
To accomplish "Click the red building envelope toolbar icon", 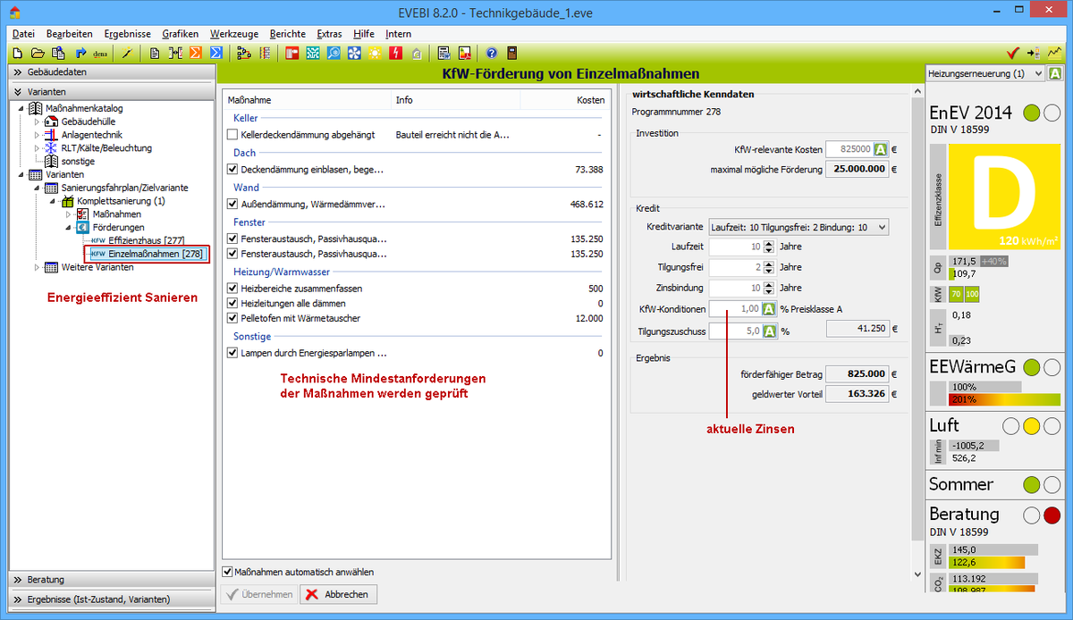I will tap(292, 53).
